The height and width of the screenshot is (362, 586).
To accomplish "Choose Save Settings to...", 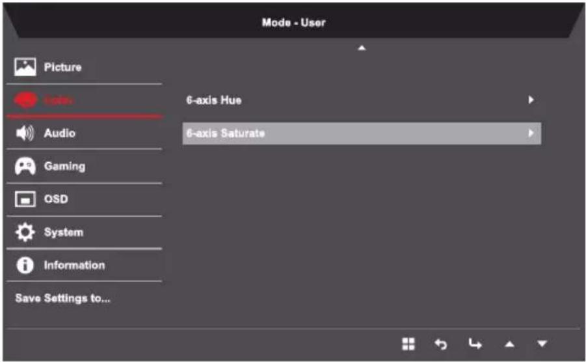I will click(x=62, y=298).
